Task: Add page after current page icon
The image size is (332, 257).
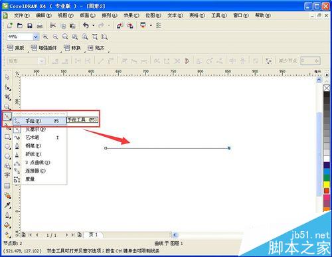Action: coord(80,235)
